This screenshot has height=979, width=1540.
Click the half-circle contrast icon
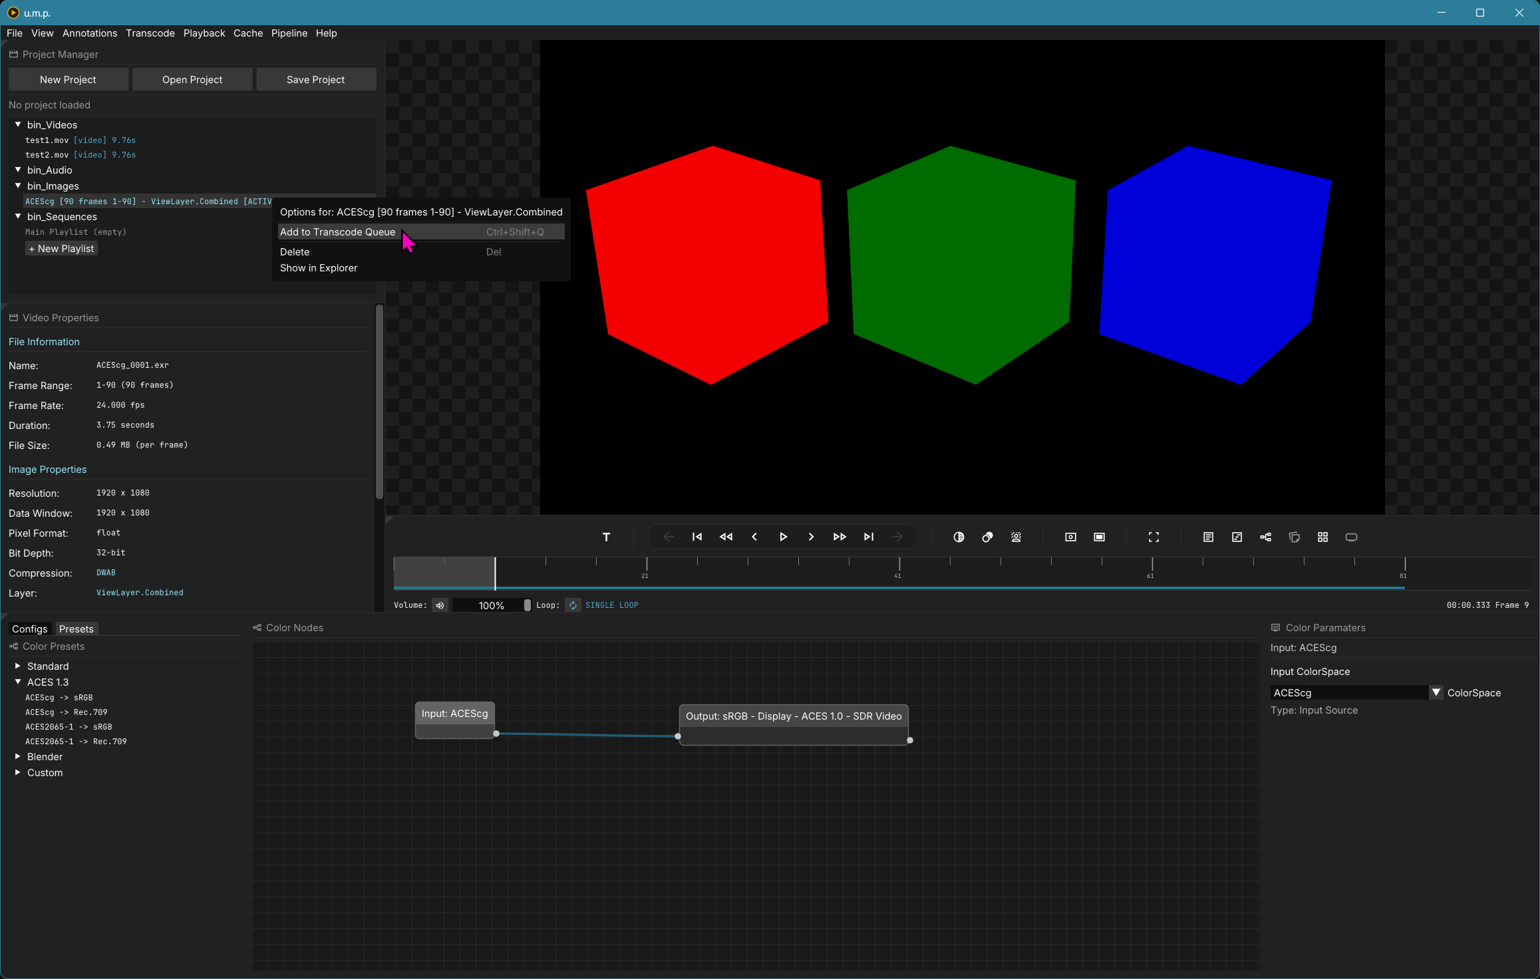[959, 537]
